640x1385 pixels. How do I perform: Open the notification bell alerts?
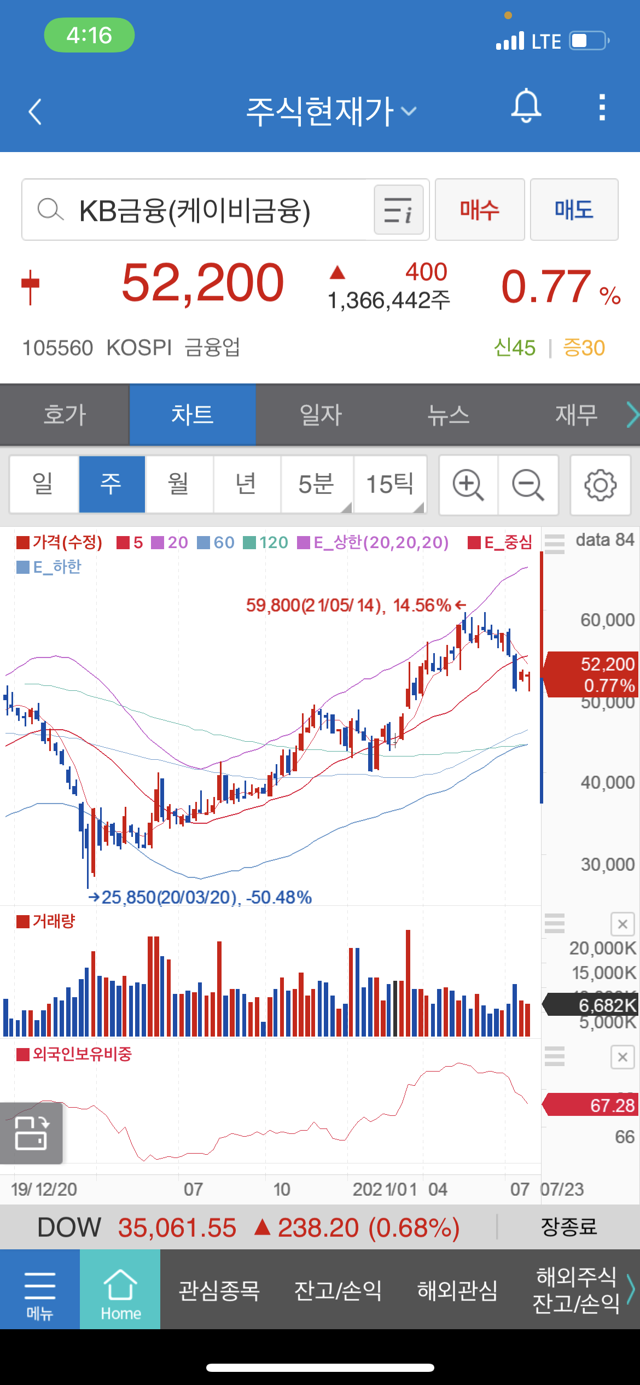tap(526, 106)
